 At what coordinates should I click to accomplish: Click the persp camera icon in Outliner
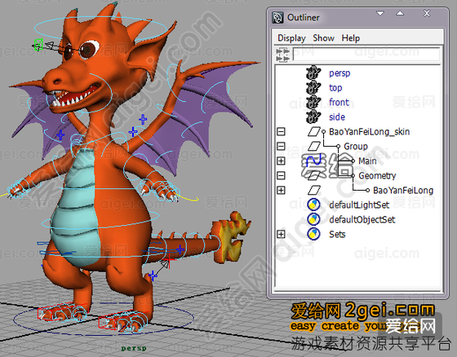pos(313,73)
